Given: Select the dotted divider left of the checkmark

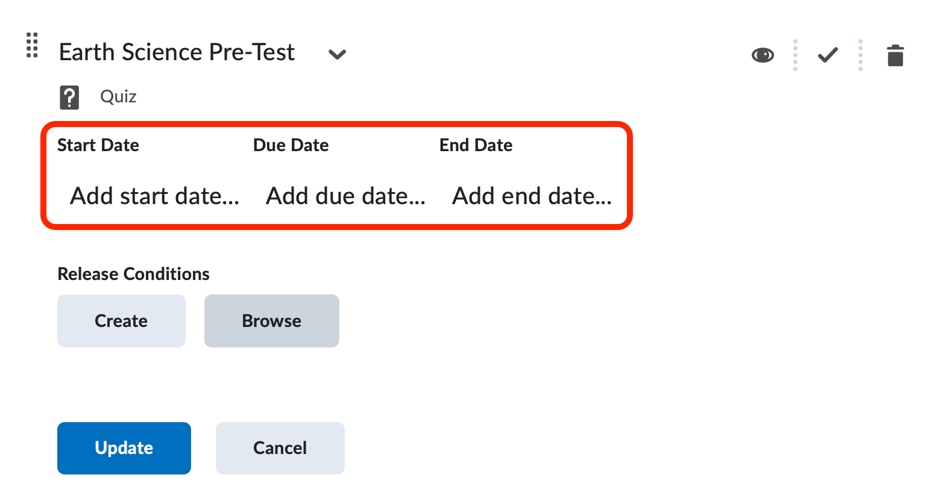Looking at the screenshot, I should click(x=795, y=55).
